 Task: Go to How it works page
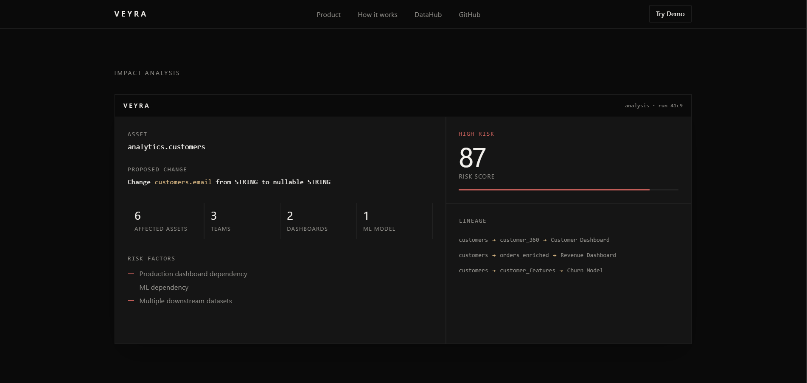(x=378, y=14)
